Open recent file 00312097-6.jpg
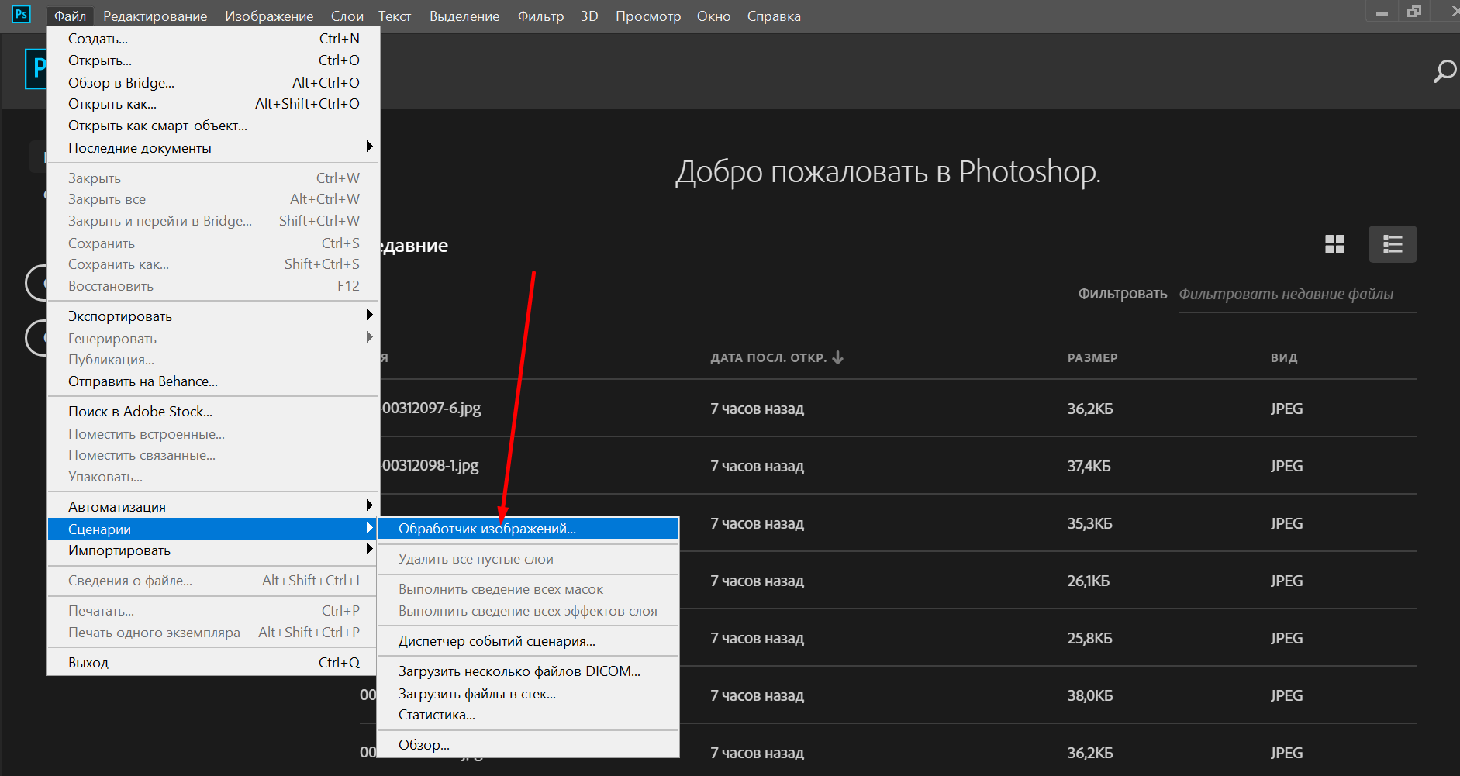The image size is (1460, 776). tap(431, 408)
